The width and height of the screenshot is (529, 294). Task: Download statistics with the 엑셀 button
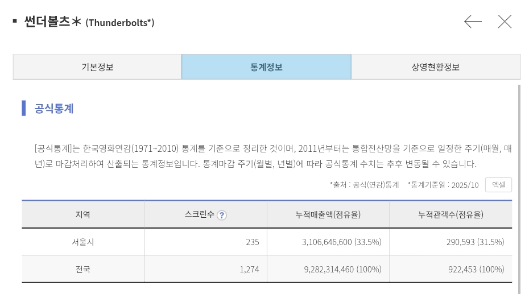click(x=498, y=185)
